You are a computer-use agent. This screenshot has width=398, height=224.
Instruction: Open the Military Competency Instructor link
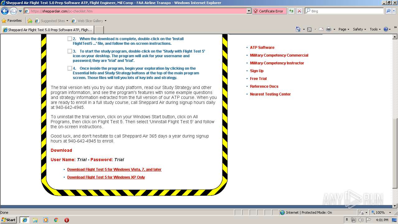coord(277,63)
